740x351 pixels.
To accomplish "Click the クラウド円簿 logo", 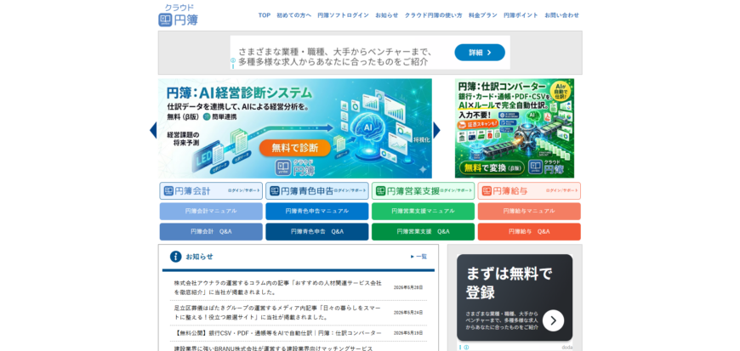I will point(179,15).
